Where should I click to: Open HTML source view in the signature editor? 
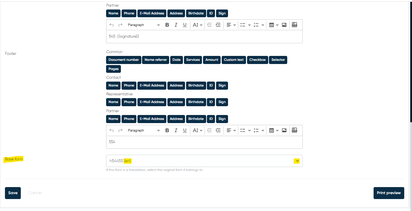tap(294, 25)
